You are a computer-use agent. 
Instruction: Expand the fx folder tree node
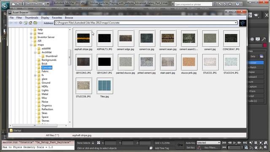tap(35, 75)
